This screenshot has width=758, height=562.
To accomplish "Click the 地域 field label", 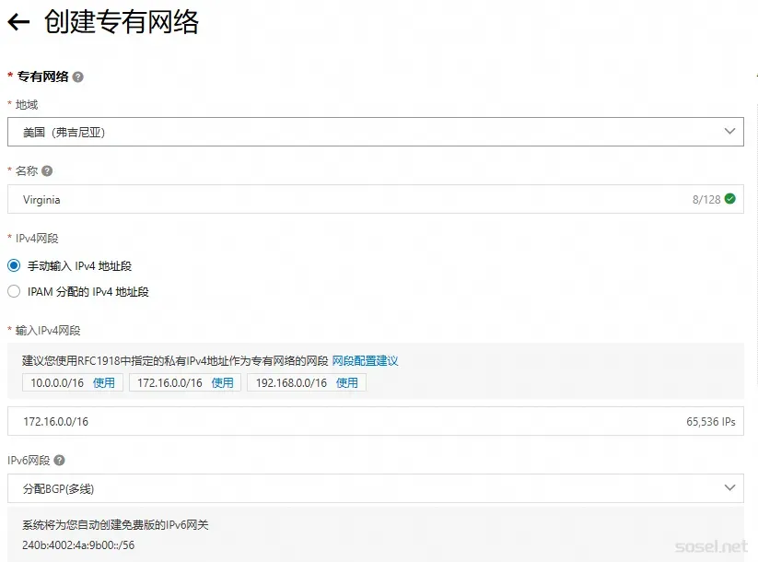I will click(27, 105).
